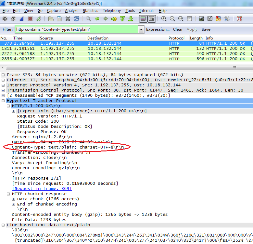Collapse the Hypertext Transfer Protocol node

click(x=3, y=101)
